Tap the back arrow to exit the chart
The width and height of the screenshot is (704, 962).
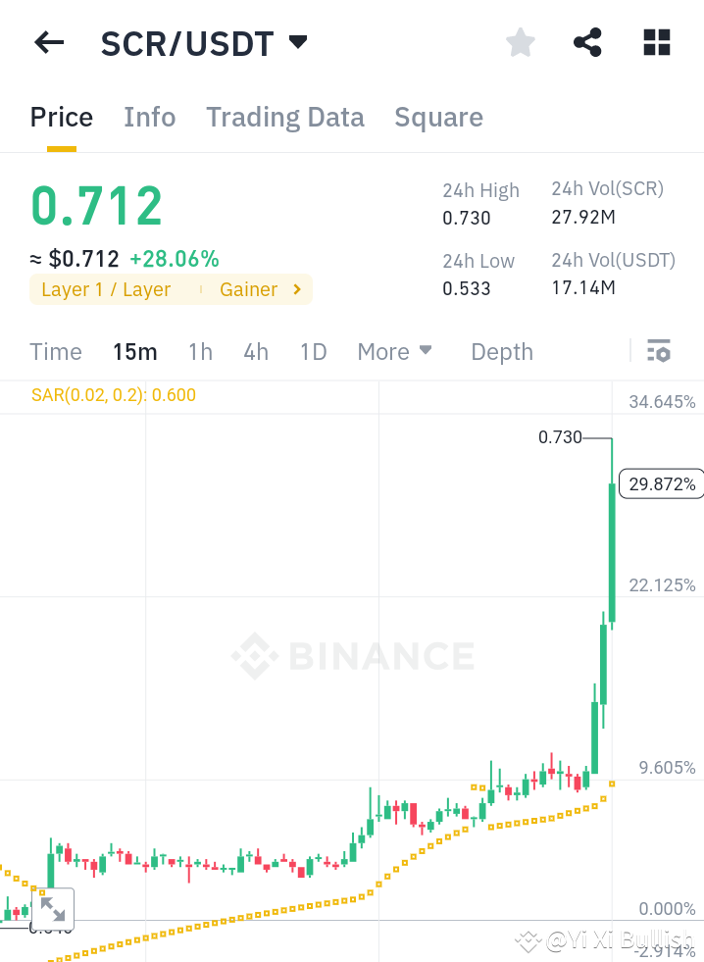tap(48, 42)
